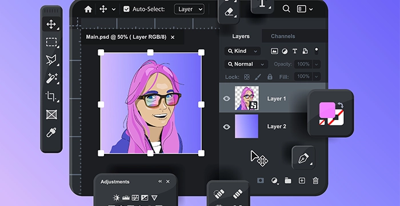Switch to the Channels tab
The height and width of the screenshot is (206, 400).
click(283, 36)
